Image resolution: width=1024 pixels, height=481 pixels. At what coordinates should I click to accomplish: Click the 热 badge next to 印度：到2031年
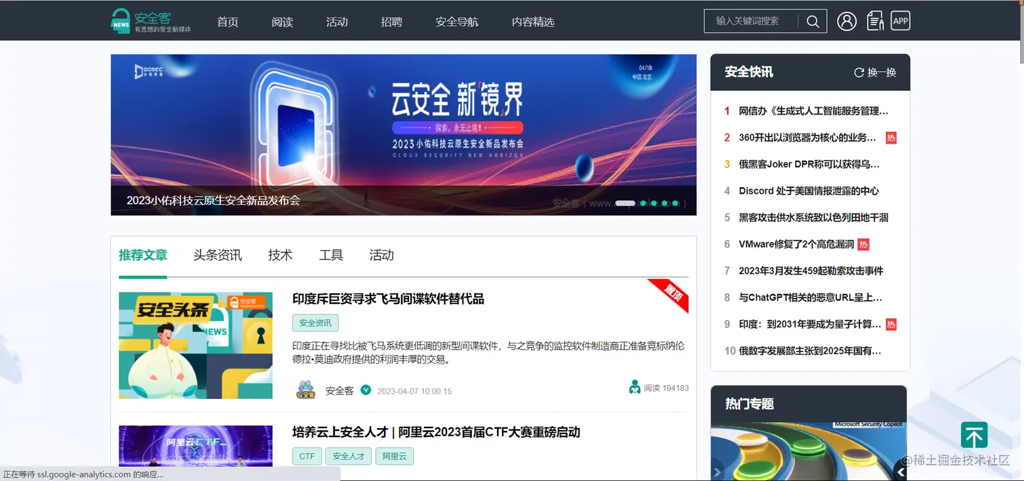point(891,324)
